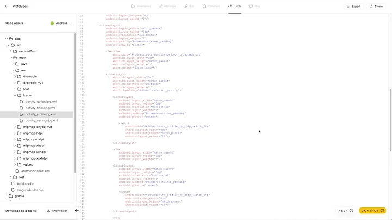Click the build.gradle file icon
Image resolution: width=392 pixels, height=220 pixels.
click(13, 184)
